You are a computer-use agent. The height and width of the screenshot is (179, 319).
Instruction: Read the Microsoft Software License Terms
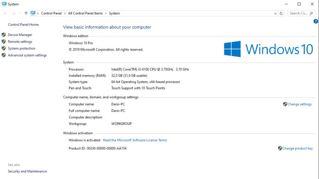click(135, 140)
